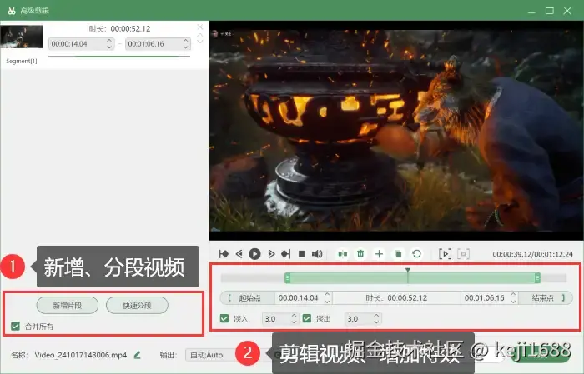Viewport: 584px width, 374px height.
Task: Focus the 淡入 3.0 value field
Action: 279,319
